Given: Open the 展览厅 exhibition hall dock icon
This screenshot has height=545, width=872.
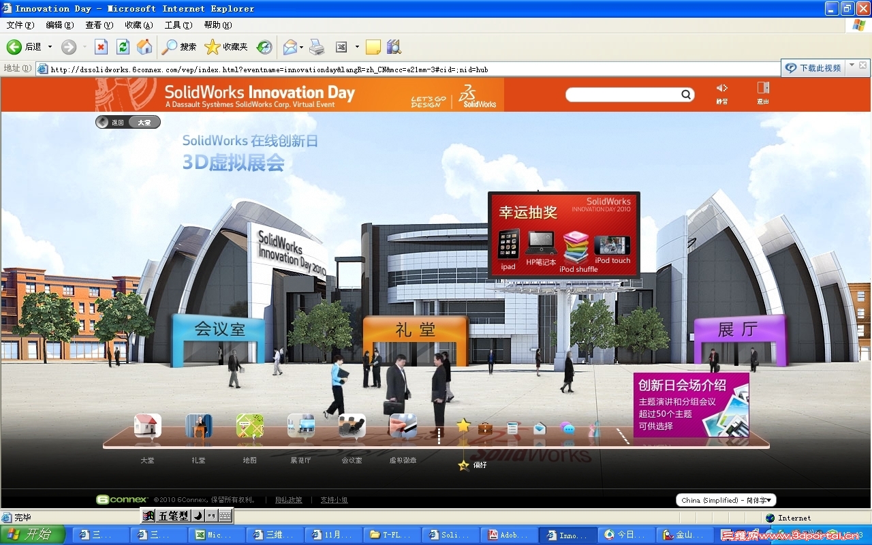Looking at the screenshot, I should (301, 426).
